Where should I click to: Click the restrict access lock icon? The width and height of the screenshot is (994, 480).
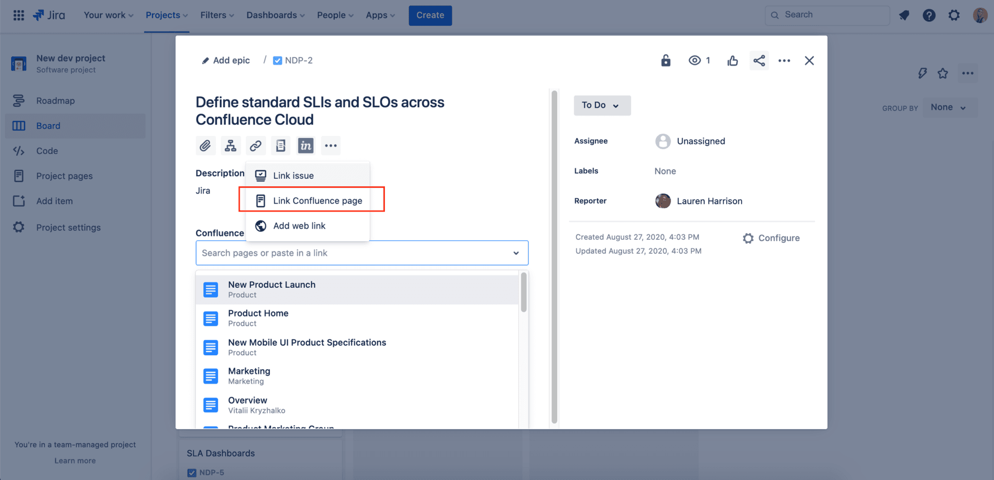(665, 60)
